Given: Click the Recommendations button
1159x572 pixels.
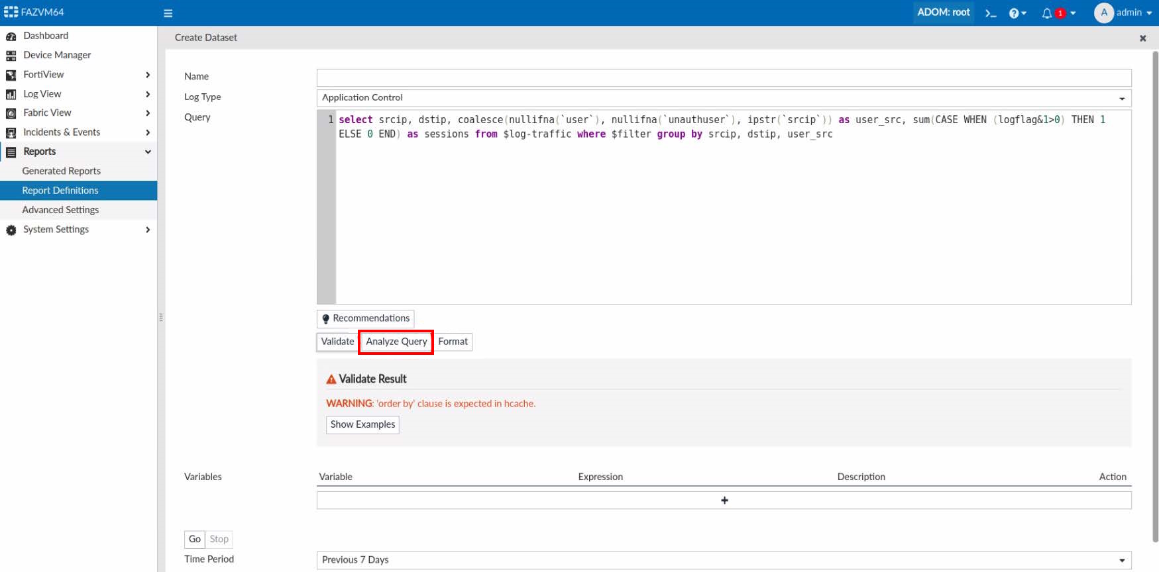Looking at the screenshot, I should 365,318.
